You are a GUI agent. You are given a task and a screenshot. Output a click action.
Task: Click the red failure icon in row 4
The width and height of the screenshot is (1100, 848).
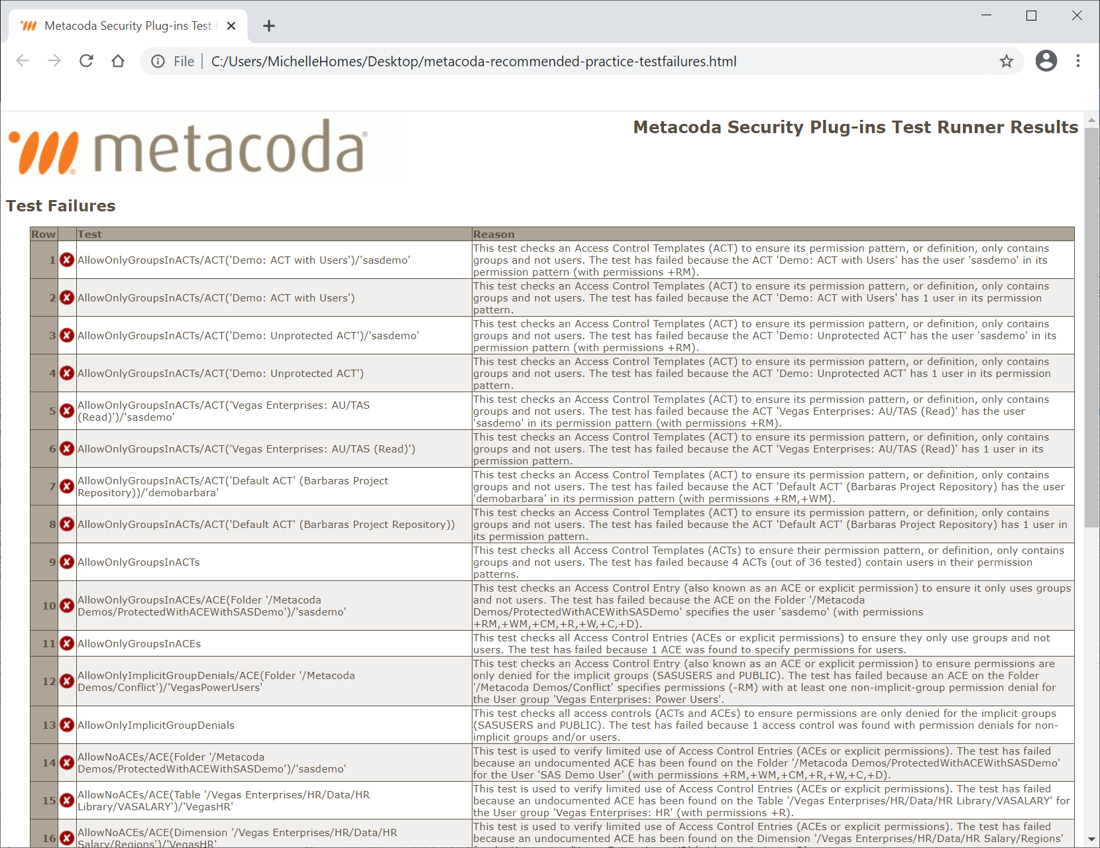point(67,373)
